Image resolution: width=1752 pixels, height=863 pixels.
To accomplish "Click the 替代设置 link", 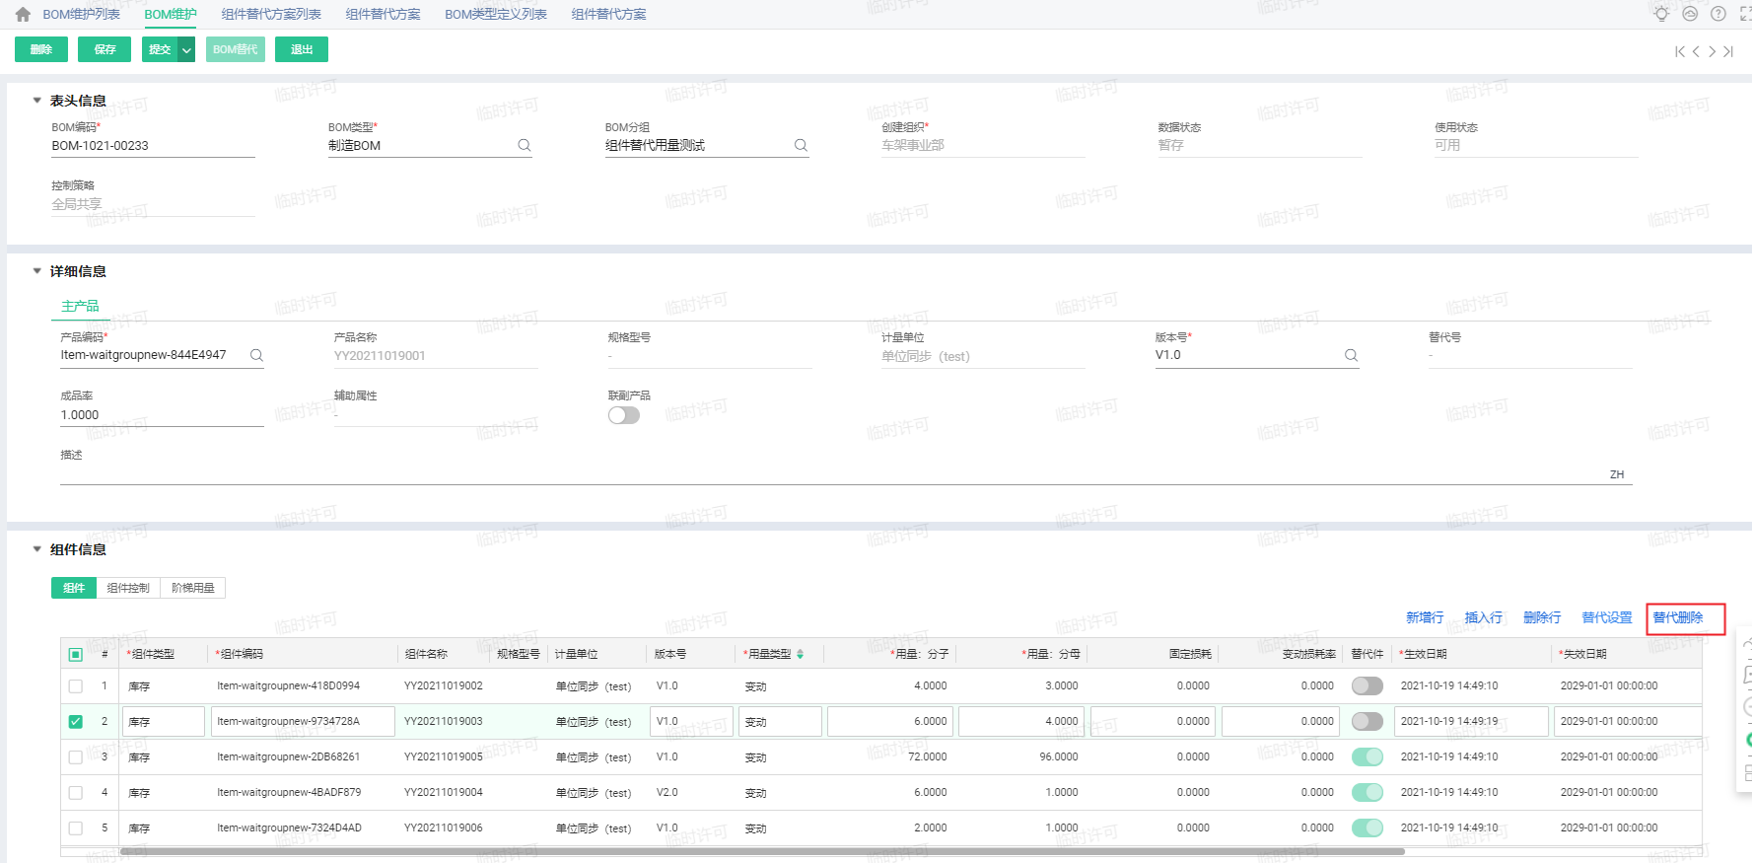I will pos(1607,617).
